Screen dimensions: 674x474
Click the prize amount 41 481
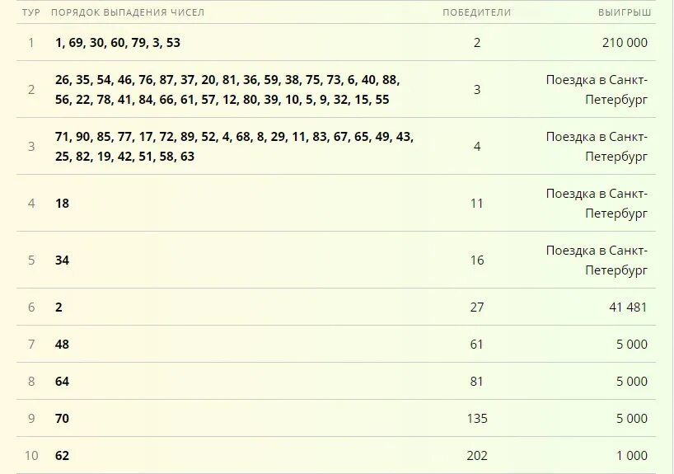click(x=628, y=307)
